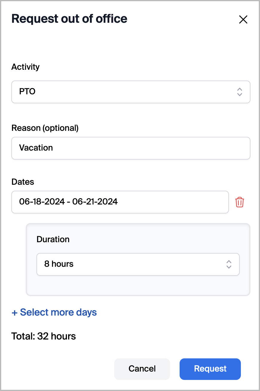Click the chevron arrows in Activity field
The image size is (260, 391).
tap(239, 92)
